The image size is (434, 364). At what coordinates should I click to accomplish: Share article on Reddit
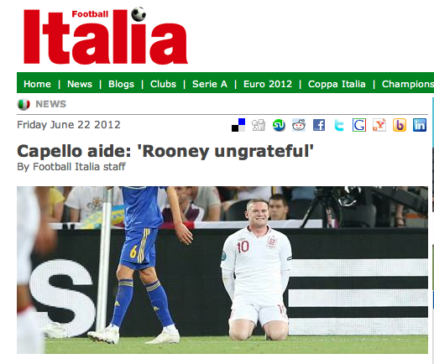(x=299, y=125)
